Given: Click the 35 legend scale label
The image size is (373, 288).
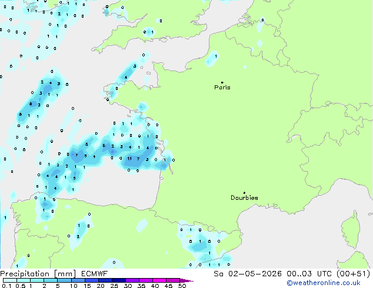Looking at the screenshot, I should [x=141, y=286].
